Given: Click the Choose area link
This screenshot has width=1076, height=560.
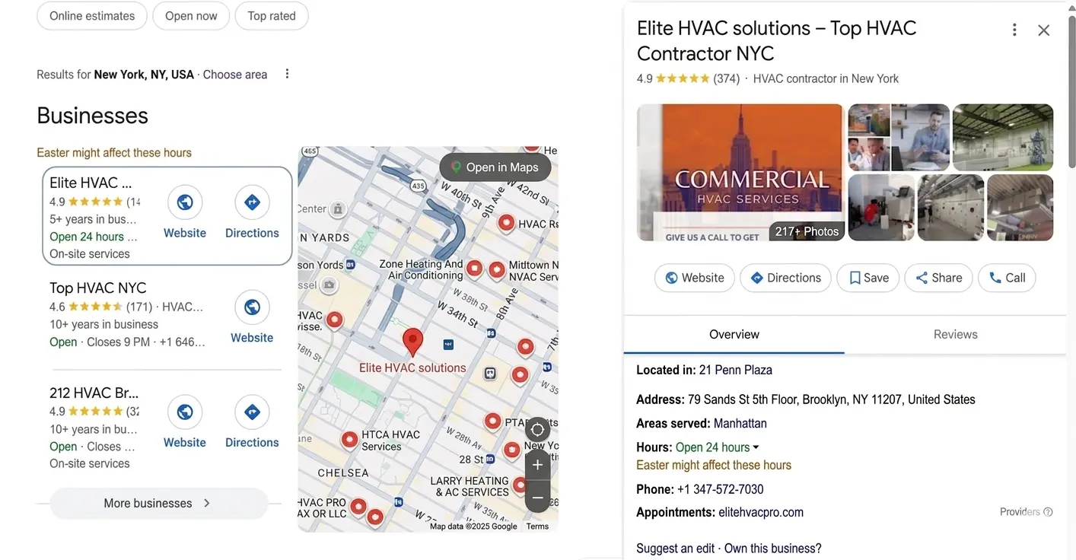Looking at the screenshot, I should point(236,74).
